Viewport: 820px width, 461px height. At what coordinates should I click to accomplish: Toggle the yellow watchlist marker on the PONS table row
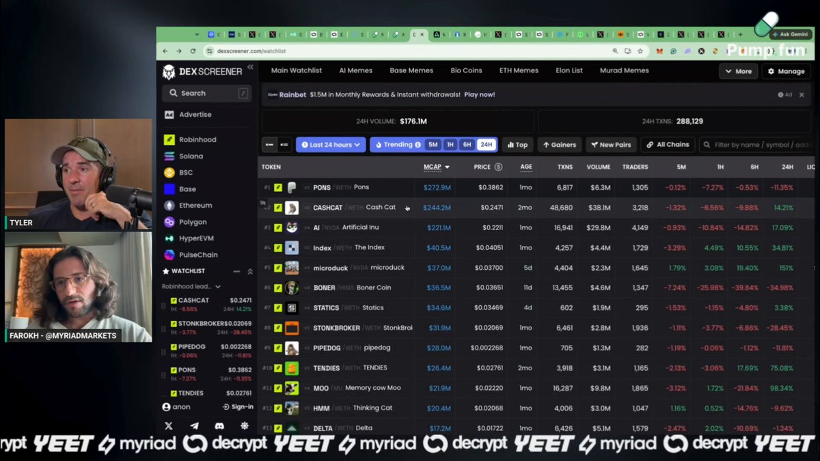[278, 187]
